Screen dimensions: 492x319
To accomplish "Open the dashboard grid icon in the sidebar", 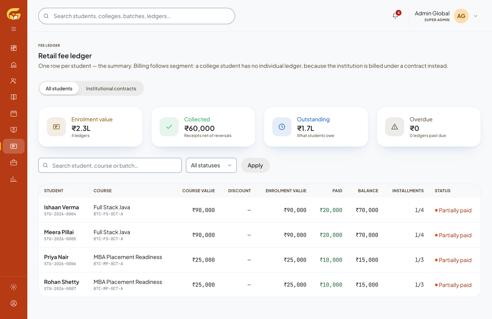I will pos(14,48).
